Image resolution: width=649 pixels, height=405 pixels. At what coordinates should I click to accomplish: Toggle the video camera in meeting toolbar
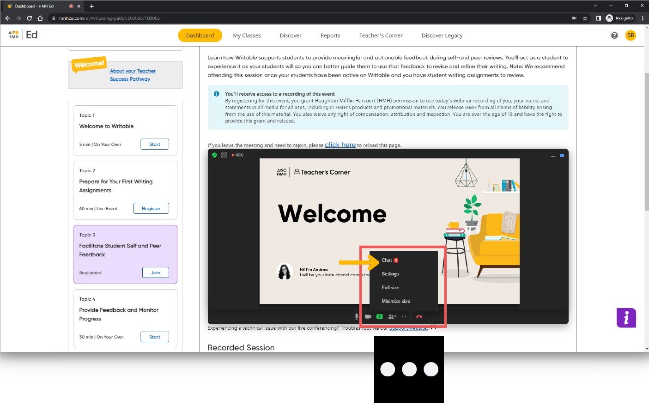pos(368,317)
